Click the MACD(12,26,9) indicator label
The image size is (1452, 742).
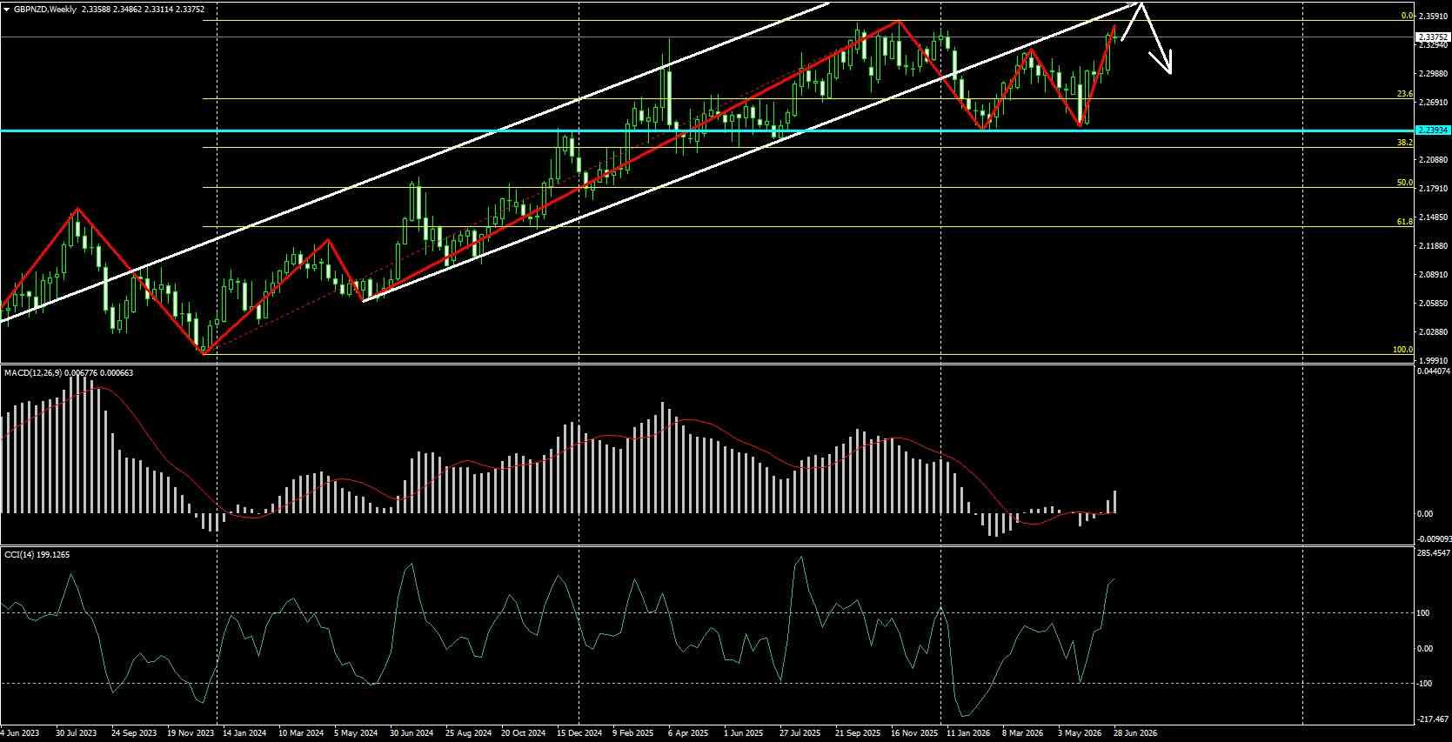coord(32,372)
